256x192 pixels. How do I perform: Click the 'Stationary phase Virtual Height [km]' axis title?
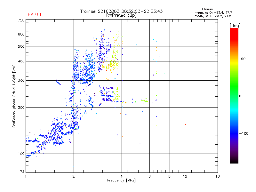pos(14,96)
